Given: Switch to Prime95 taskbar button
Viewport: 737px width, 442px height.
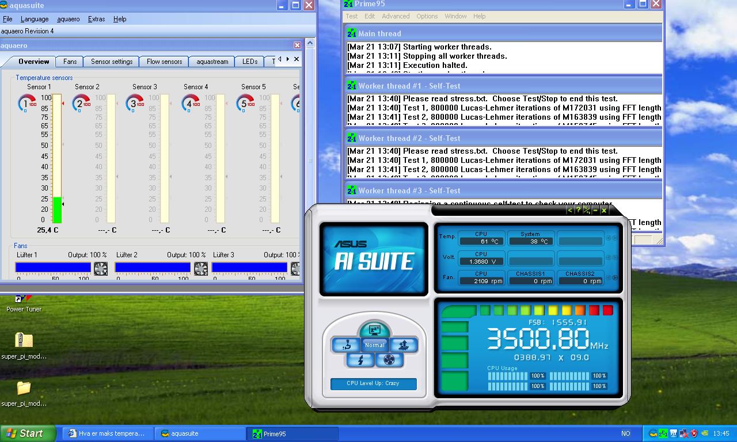Looking at the screenshot, I should click(x=294, y=433).
